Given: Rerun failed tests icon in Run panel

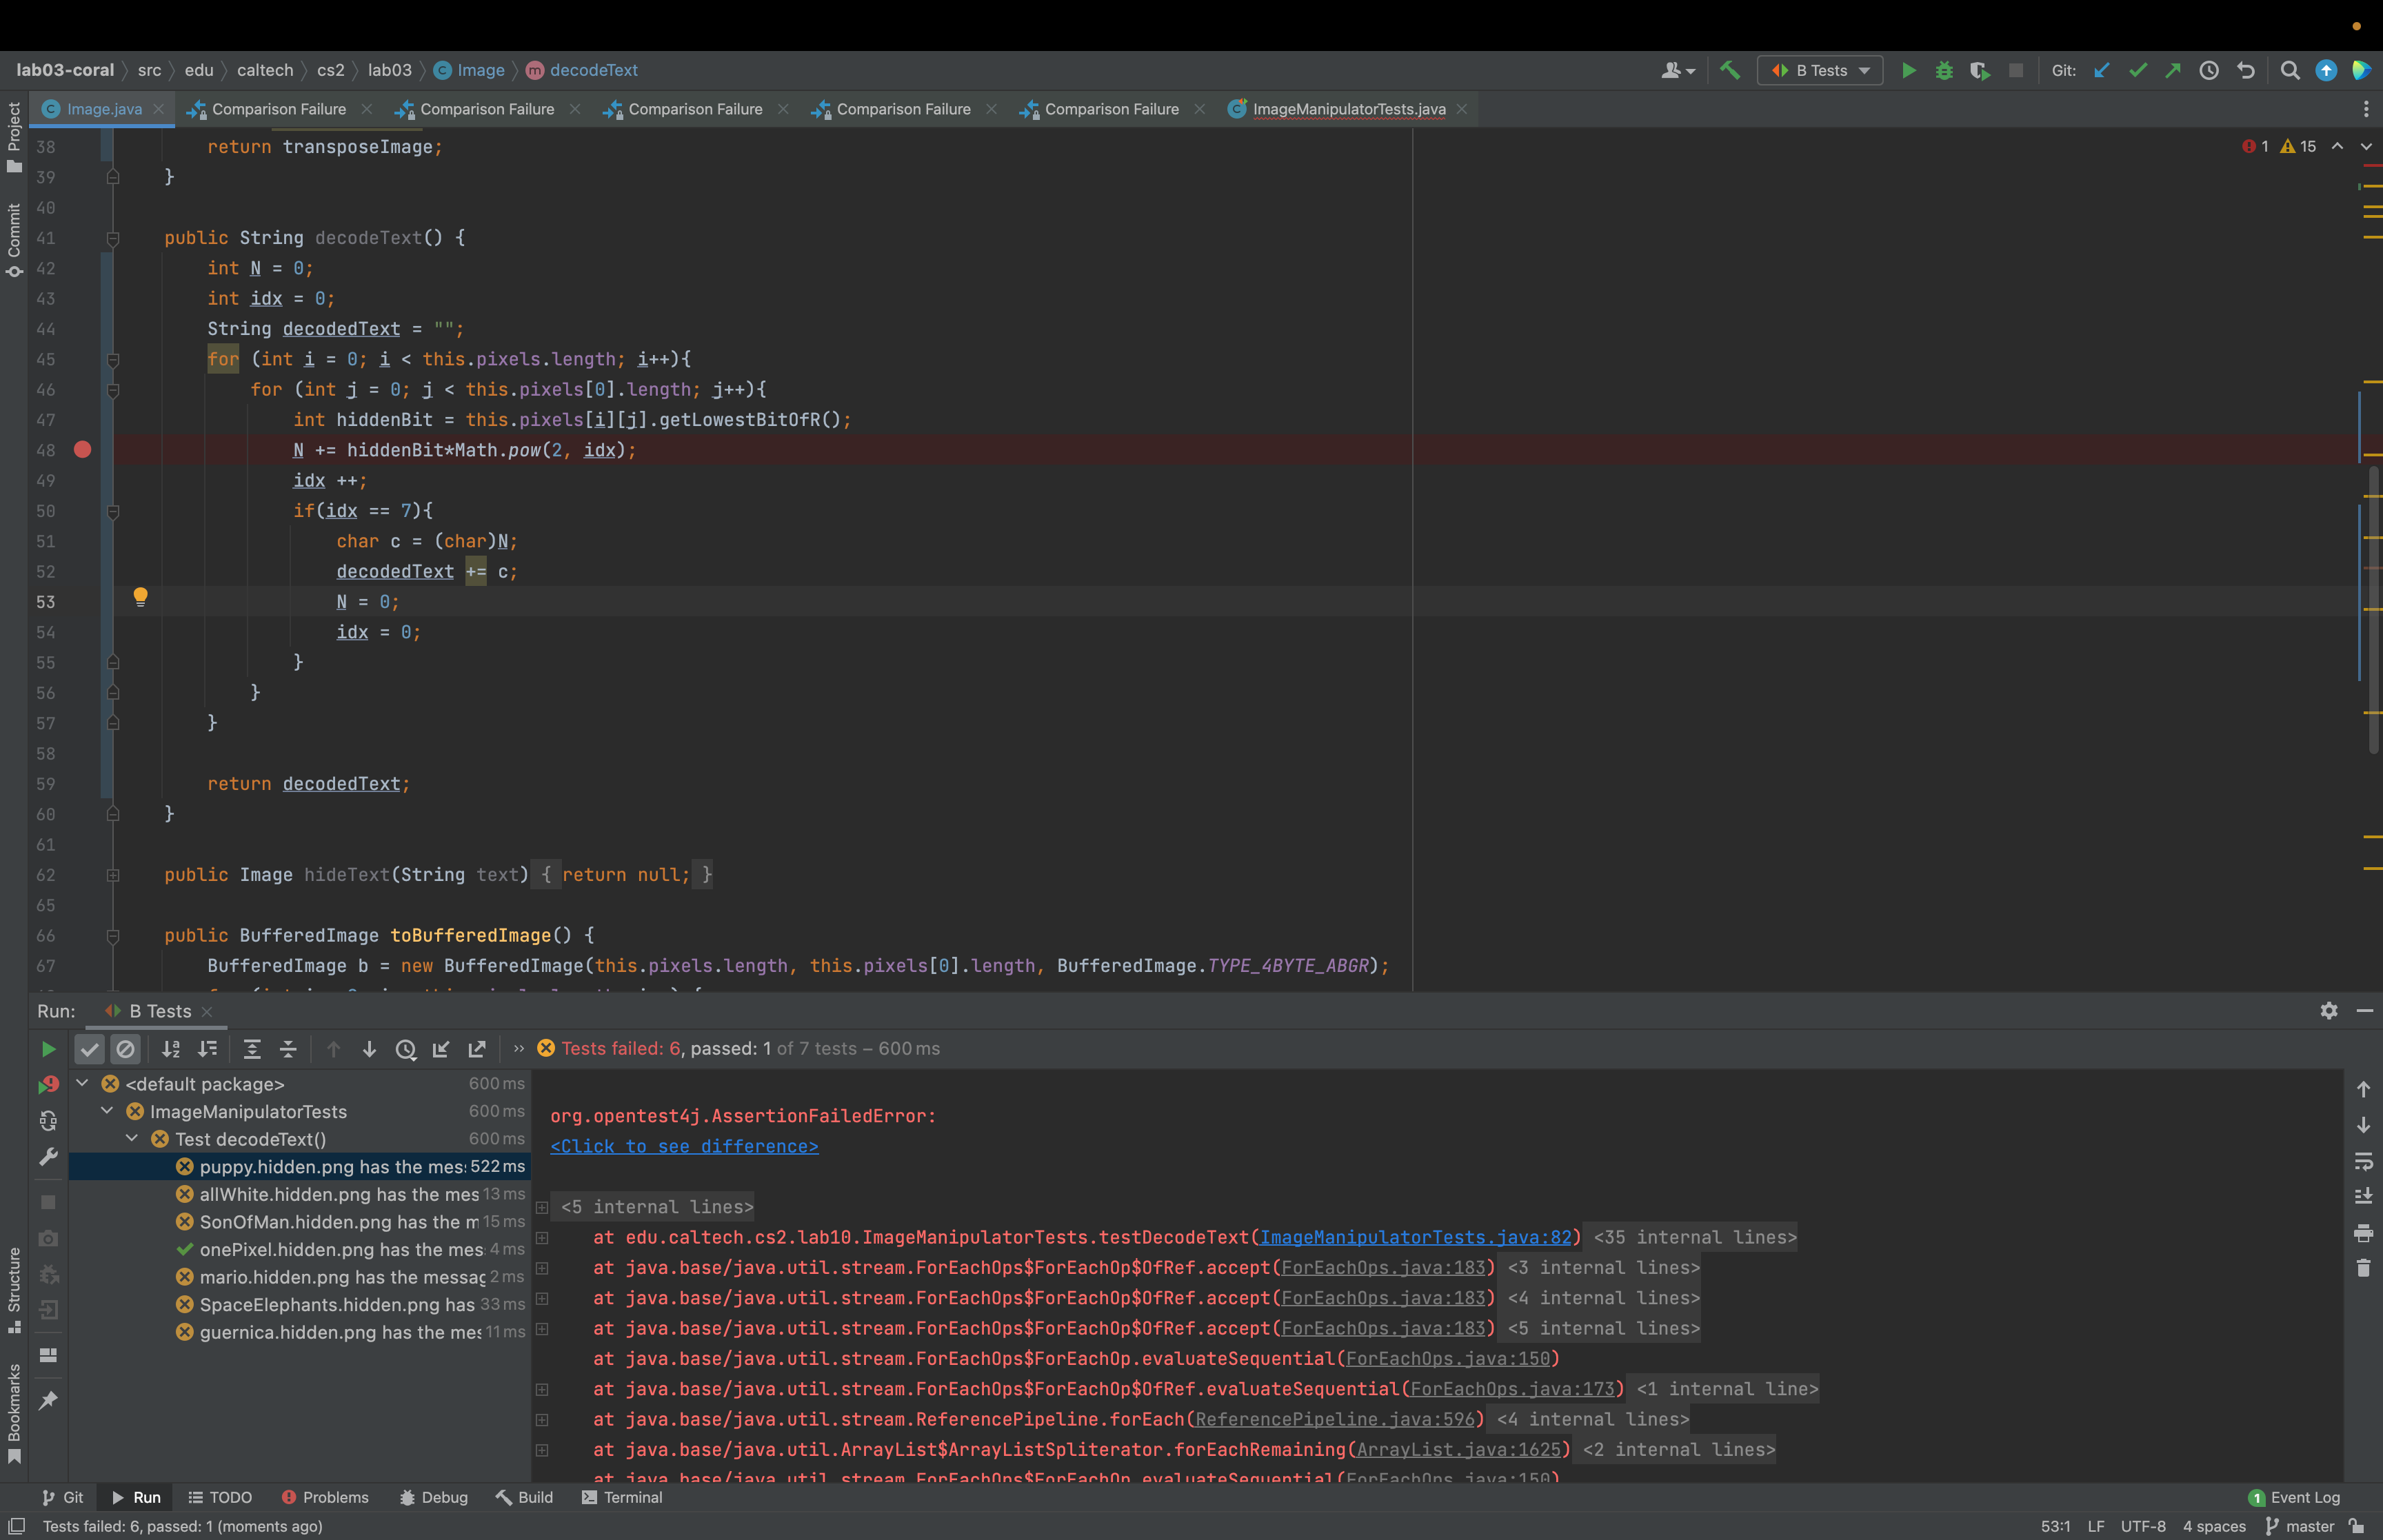Looking at the screenshot, I should coord(48,1085).
